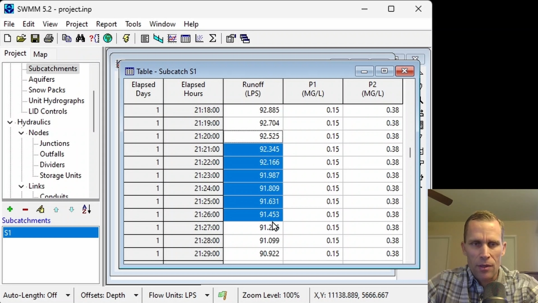Screen dimensions: 538x303
Task: Switch to the Map tab
Action: pyautogui.click(x=40, y=54)
